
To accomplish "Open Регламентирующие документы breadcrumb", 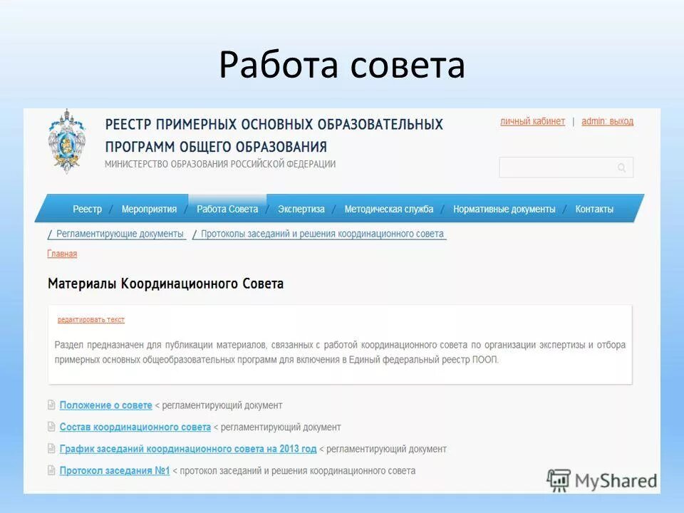I will 118,232.
